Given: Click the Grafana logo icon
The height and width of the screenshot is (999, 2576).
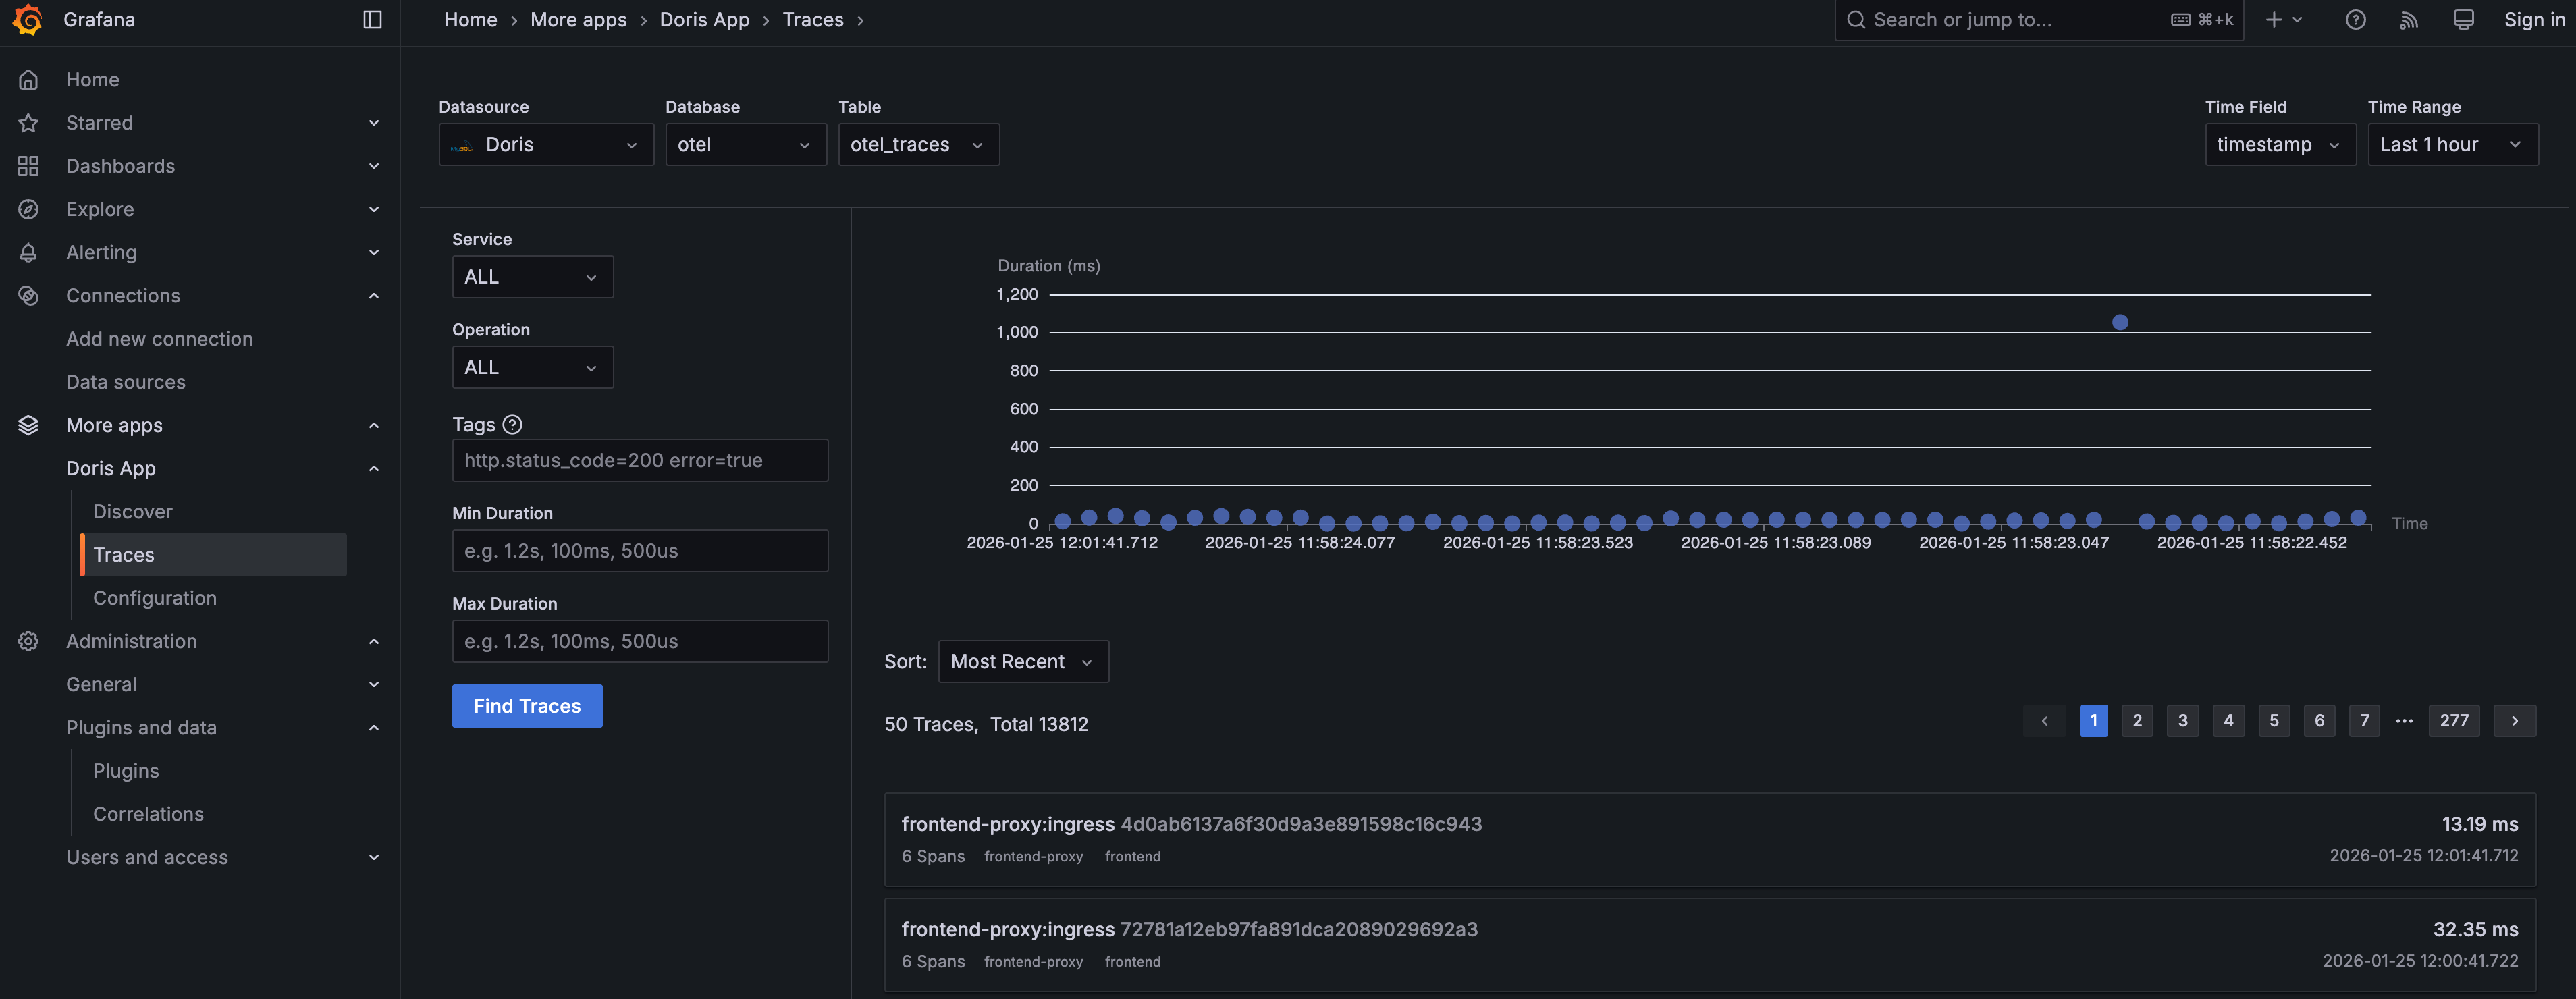Looking at the screenshot, I should pos(28,20).
